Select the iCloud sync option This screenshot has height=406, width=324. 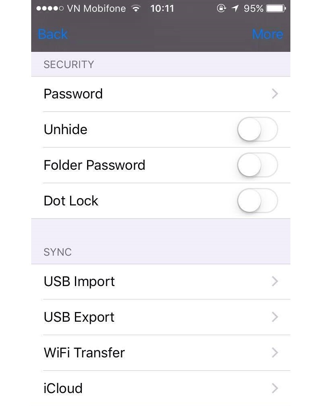[x=63, y=388]
